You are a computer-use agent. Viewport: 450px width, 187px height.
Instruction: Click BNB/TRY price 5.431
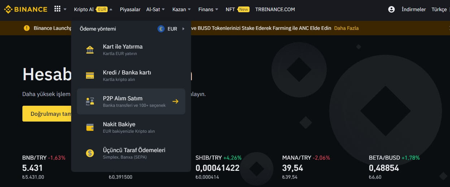[x=33, y=168]
